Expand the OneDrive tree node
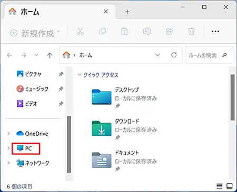The height and width of the screenshot is (192, 237). (x=8, y=134)
